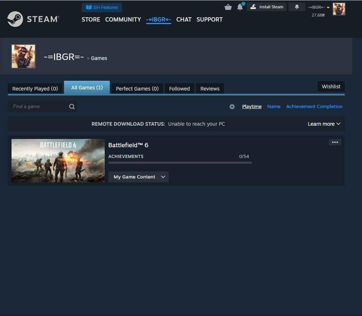Select the All Games (1) tab
362x316 pixels.
[x=87, y=88]
